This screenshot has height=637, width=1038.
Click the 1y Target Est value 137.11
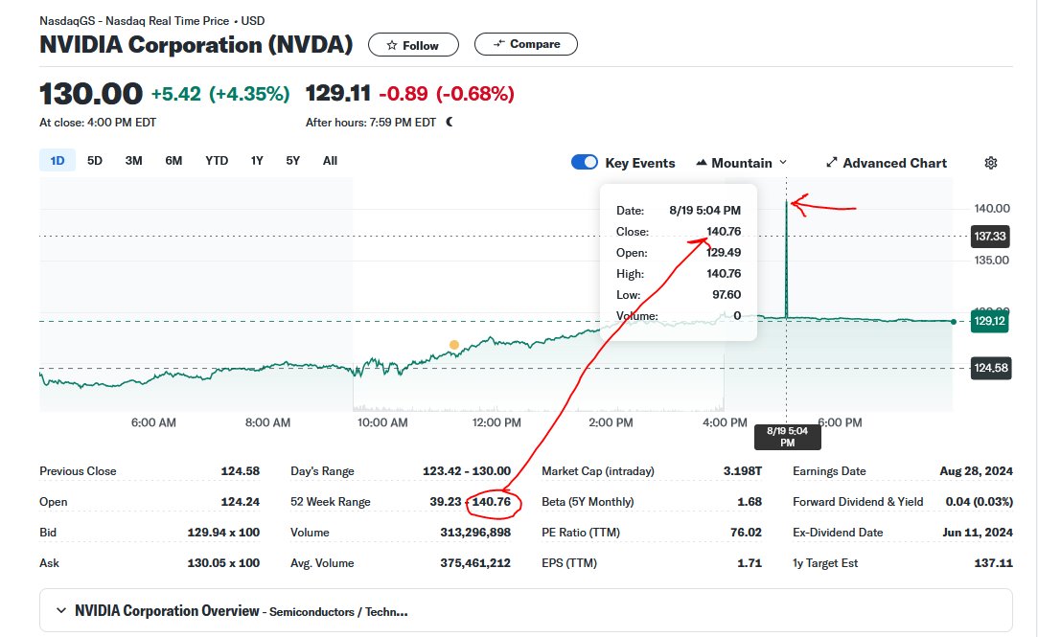(994, 563)
